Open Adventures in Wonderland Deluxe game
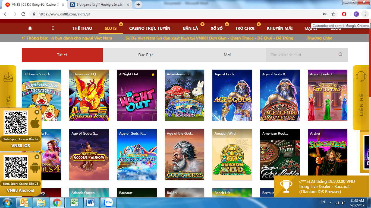This screenshot has width=371, height=208. click(184, 95)
